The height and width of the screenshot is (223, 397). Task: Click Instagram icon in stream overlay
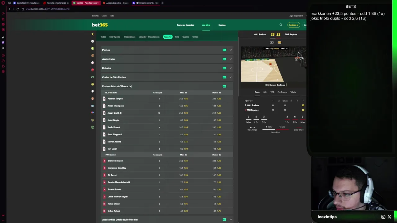(x=383, y=217)
